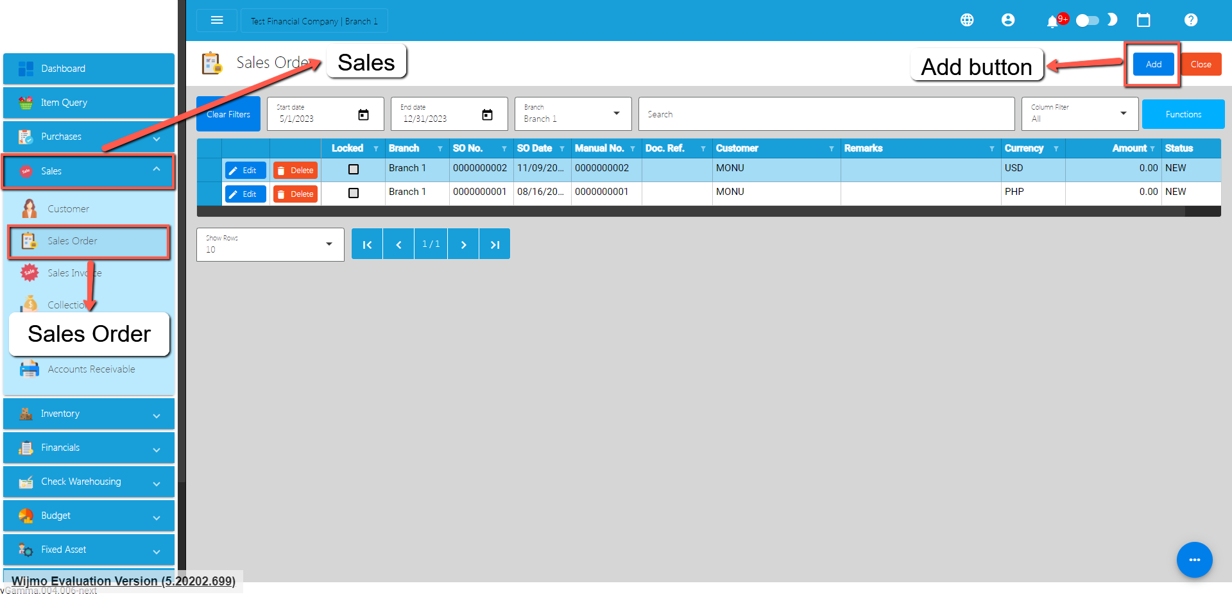Check Locked box for SO 0000000001
The width and height of the screenshot is (1232, 597).
tap(353, 193)
